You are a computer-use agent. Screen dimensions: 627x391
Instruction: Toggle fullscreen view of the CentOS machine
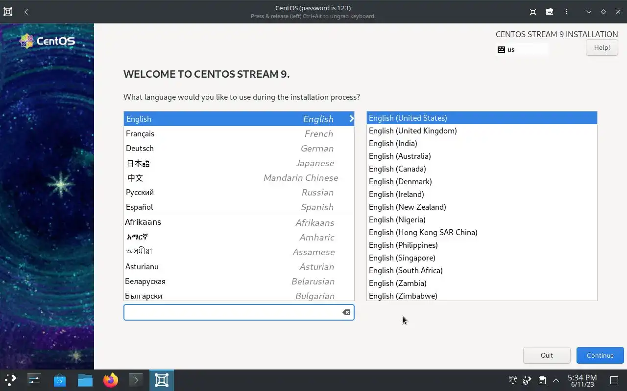point(533,12)
